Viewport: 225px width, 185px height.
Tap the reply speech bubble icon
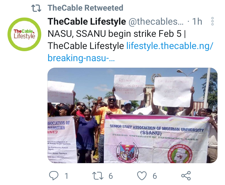pos(54,176)
